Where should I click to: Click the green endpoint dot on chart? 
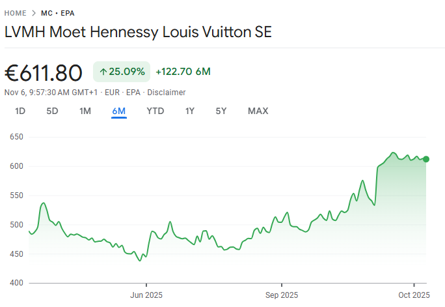point(426,159)
